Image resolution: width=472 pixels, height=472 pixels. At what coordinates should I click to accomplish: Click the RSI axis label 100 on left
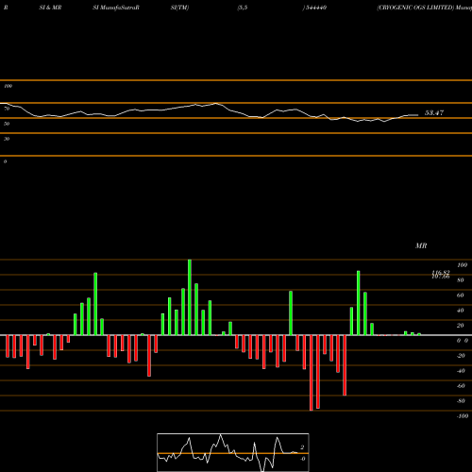(8, 86)
